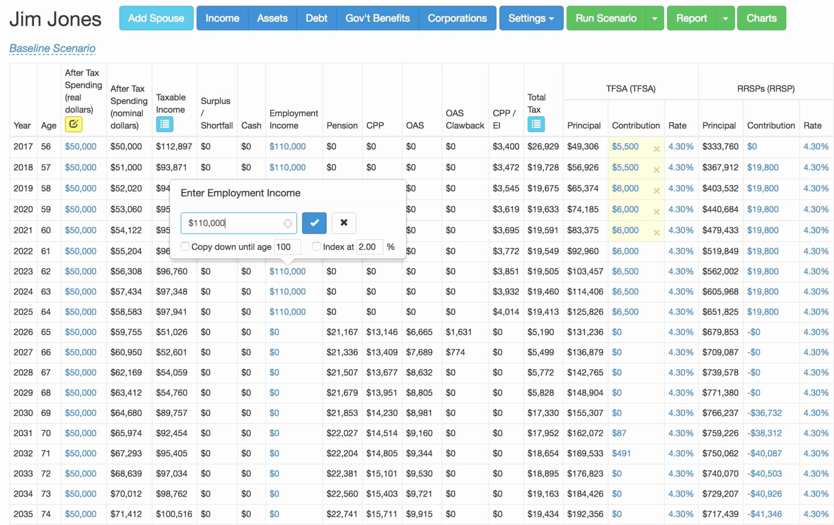The height and width of the screenshot is (525, 834).
Task: Clear the employment income text field
Action: (288, 224)
